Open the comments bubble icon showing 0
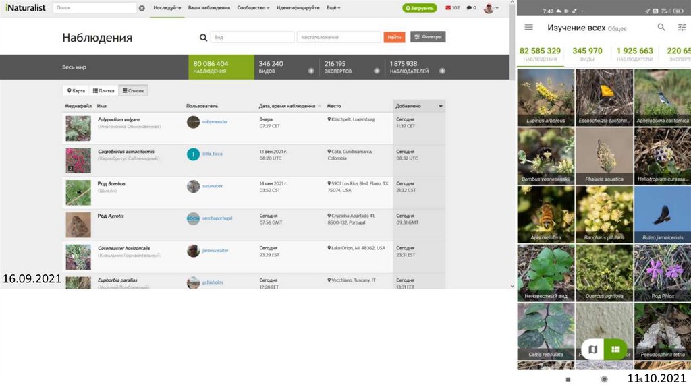 coord(472,8)
